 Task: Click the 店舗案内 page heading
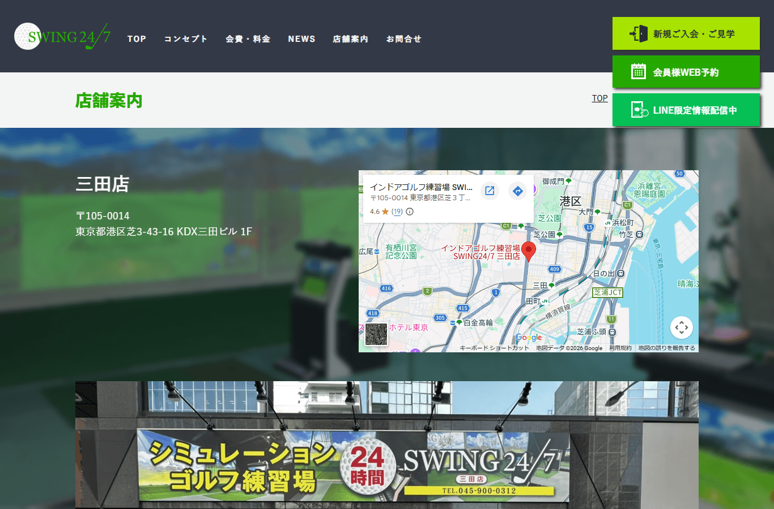tap(109, 101)
